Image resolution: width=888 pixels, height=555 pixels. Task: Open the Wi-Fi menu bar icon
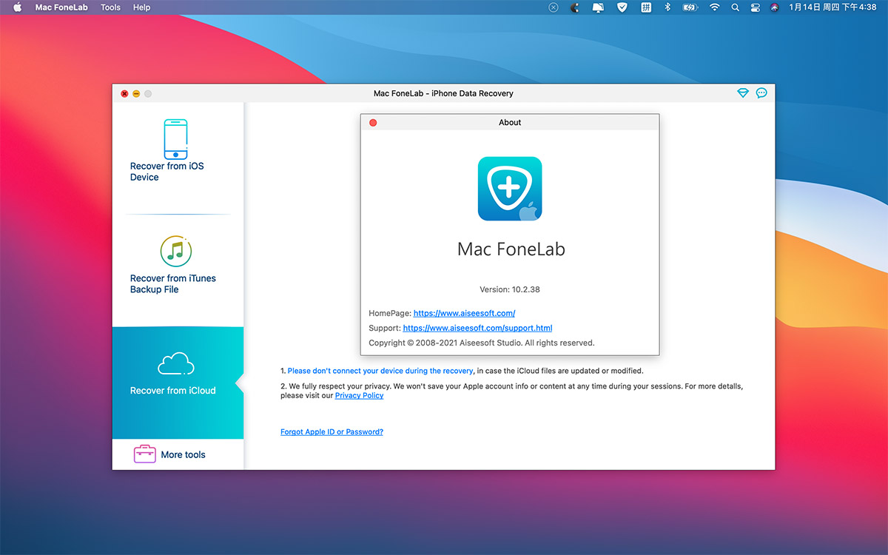(714, 7)
